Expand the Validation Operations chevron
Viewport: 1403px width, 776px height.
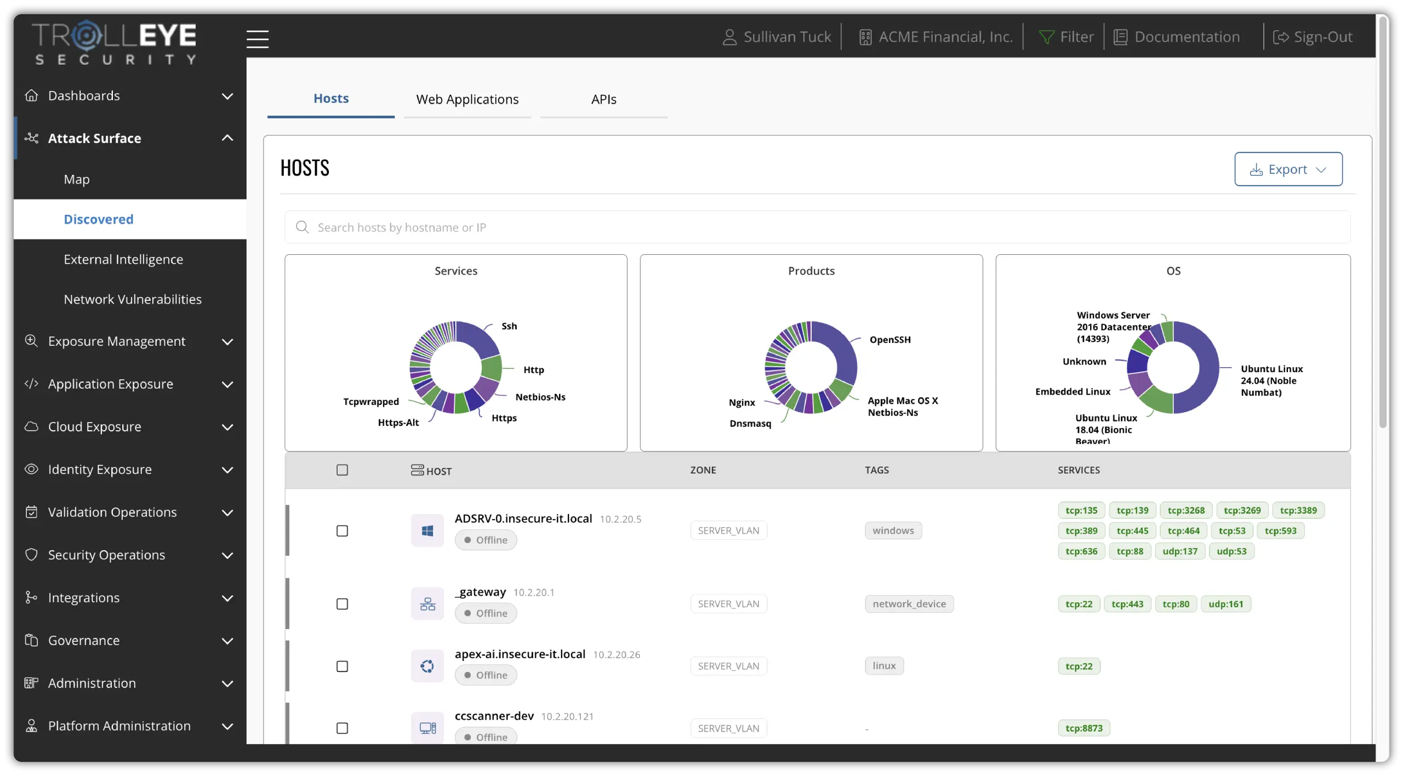227,512
